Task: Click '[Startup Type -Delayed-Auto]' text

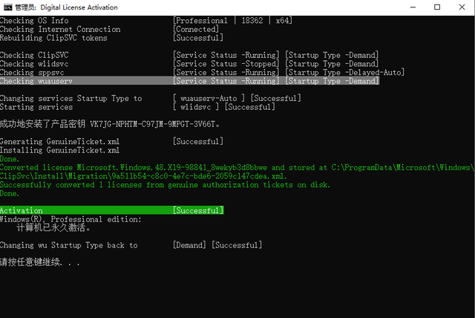Action: (x=344, y=73)
